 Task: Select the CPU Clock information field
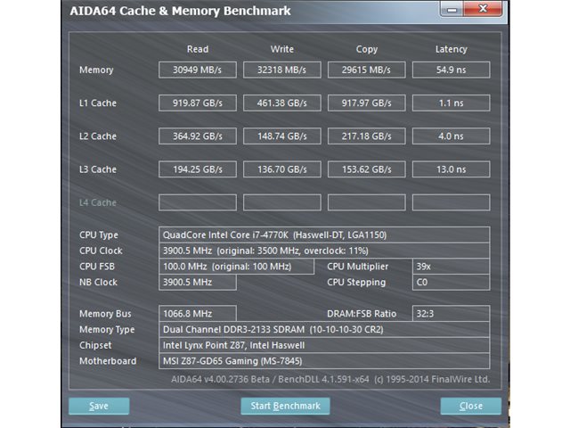pos(324,251)
